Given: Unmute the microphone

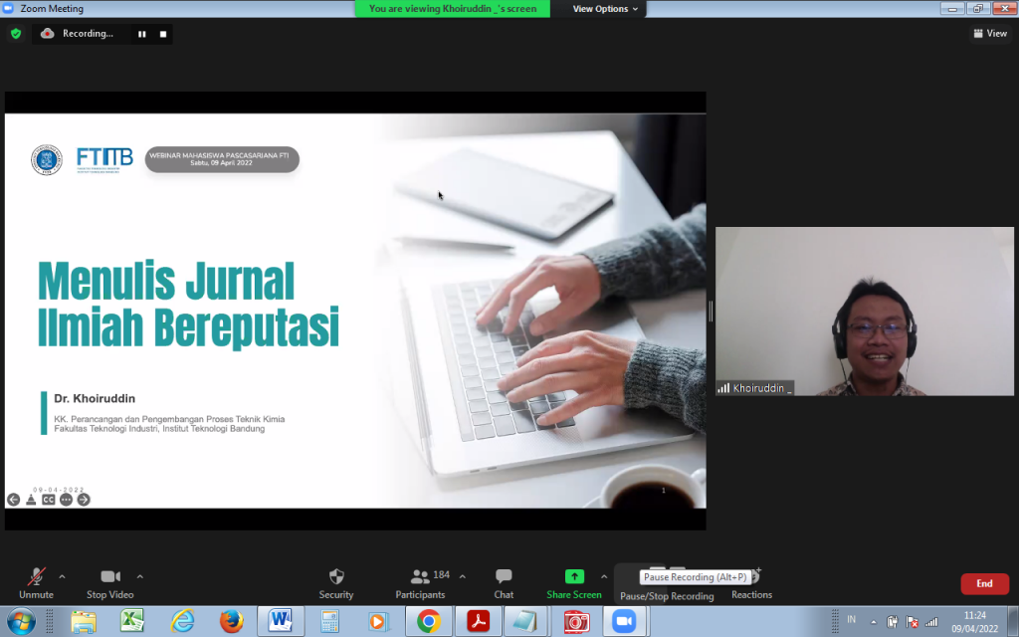Looking at the screenshot, I should point(36,577).
